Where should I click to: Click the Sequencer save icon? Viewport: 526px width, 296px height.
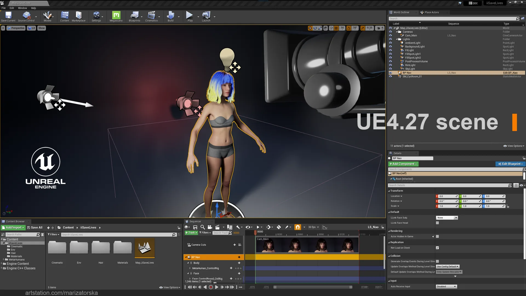pyautogui.click(x=195, y=227)
